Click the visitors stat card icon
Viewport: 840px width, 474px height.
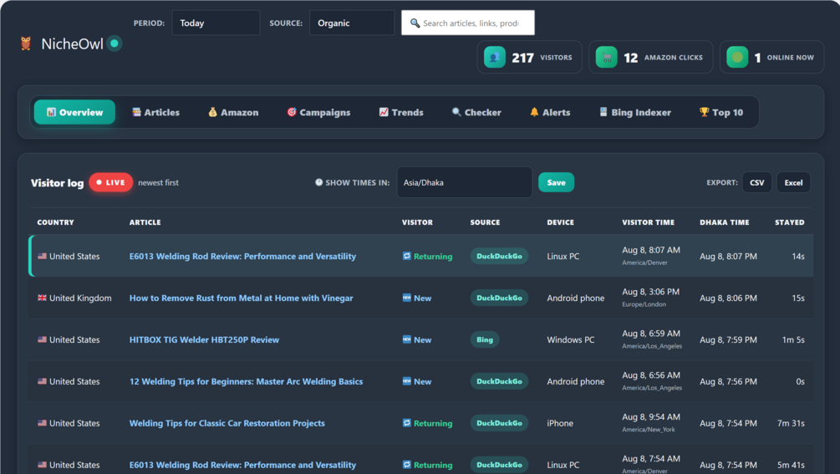click(x=495, y=58)
